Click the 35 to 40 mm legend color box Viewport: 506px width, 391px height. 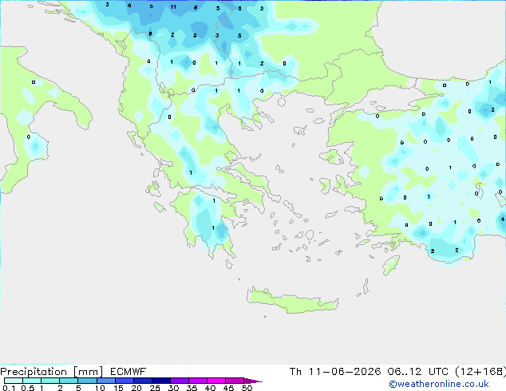click(197, 381)
